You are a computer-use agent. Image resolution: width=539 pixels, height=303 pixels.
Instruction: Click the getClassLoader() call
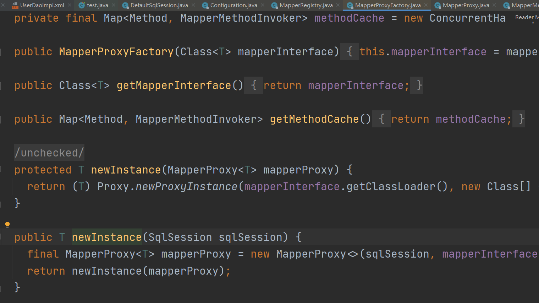point(397,187)
